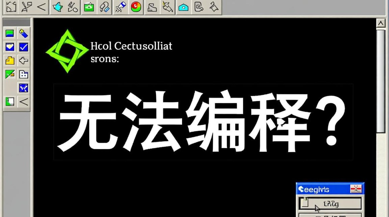Click the building icon in the left sidebar
The width and height of the screenshot is (389, 217).
[23, 74]
